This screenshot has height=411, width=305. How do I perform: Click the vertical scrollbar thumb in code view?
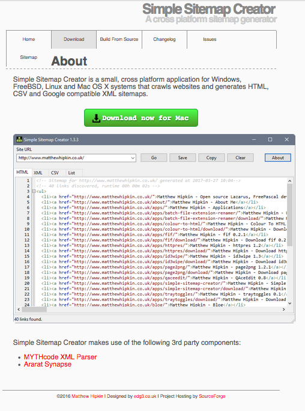click(x=289, y=215)
